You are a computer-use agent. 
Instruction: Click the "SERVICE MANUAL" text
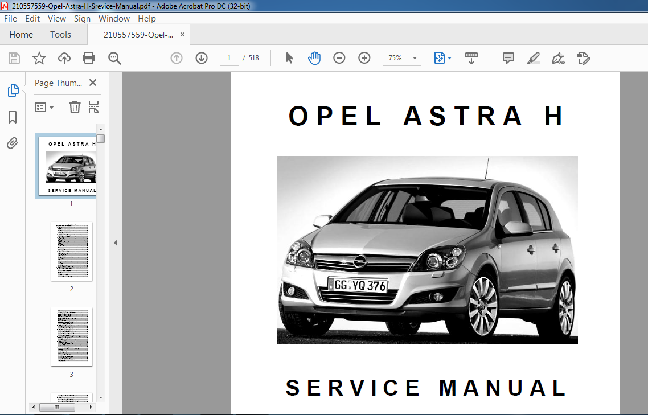point(426,388)
